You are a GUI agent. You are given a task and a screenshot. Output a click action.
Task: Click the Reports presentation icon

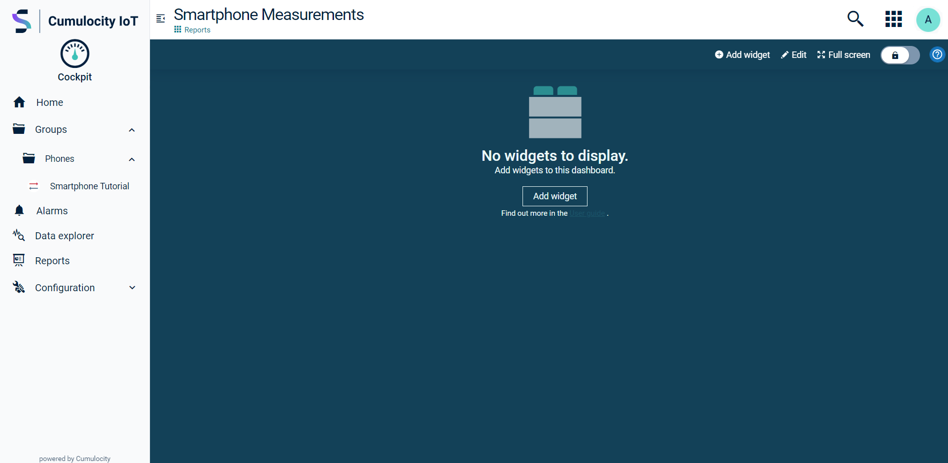coord(19,260)
